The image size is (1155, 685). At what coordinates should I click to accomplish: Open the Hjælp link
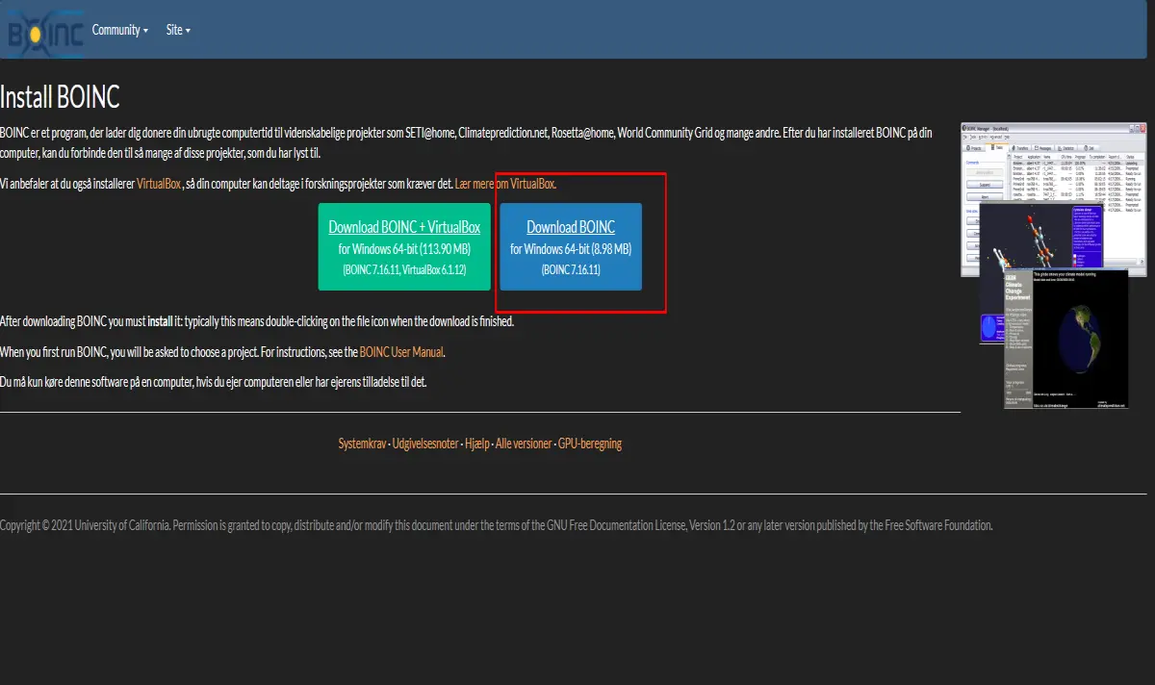476,444
